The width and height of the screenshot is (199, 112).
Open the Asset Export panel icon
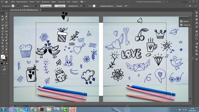pos(197,35)
